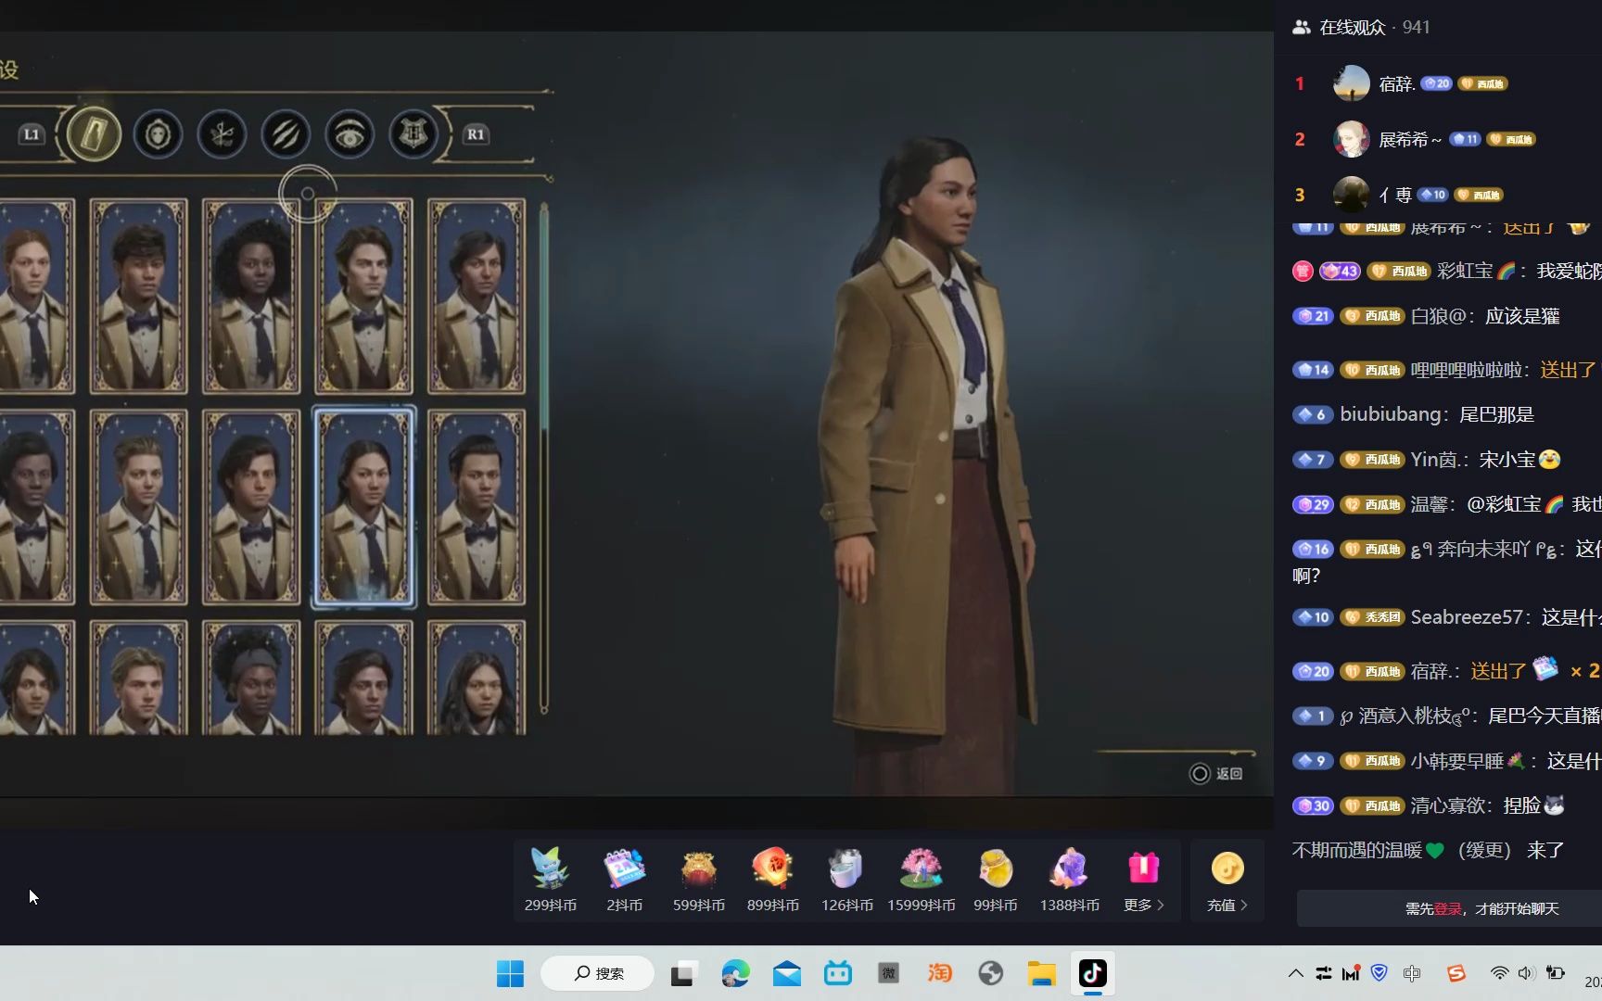Choose top-row fifth preset with purple tie
1602x1001 pixels.
pos(477,296)
